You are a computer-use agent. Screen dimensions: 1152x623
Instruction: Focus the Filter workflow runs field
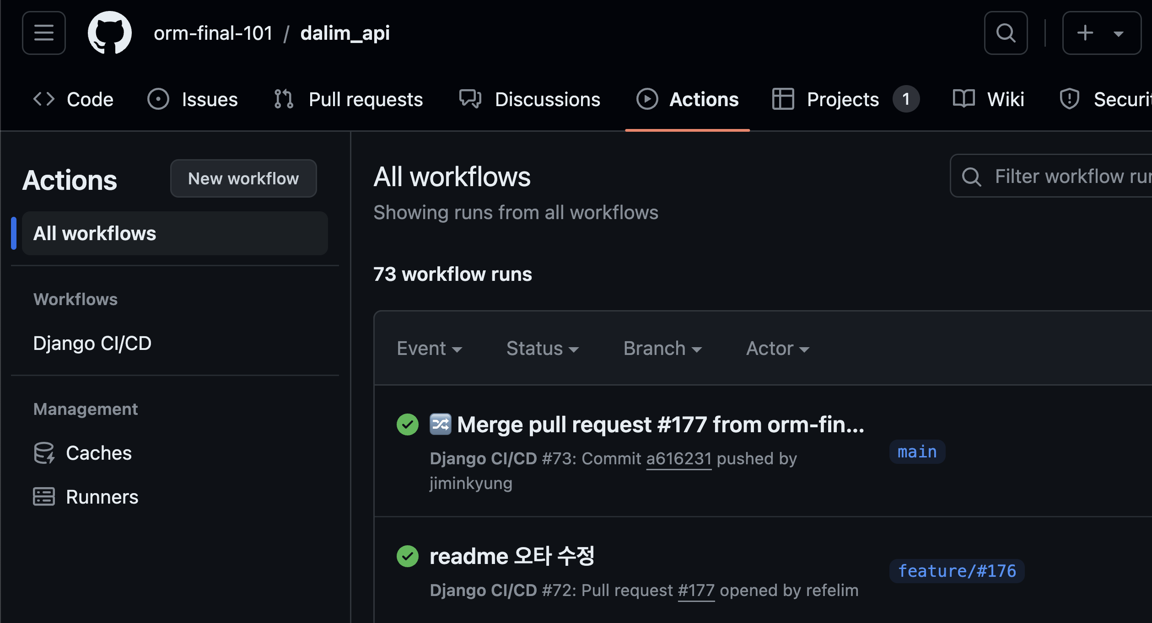pyautogui.click(x=1051, y=176)
